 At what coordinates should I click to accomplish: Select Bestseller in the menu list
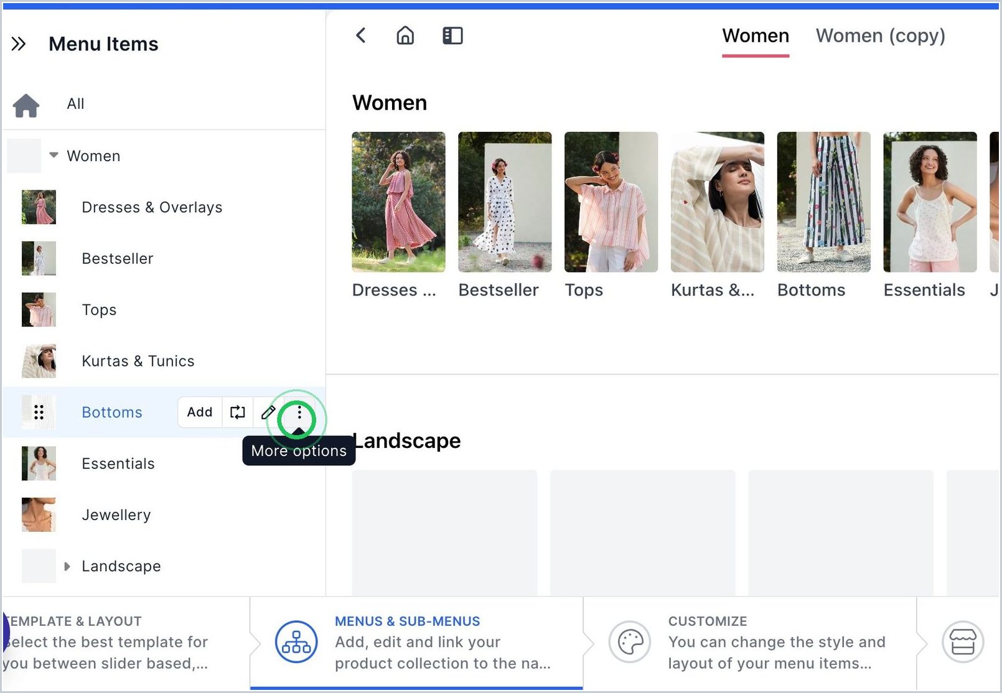tap(118, 258)
